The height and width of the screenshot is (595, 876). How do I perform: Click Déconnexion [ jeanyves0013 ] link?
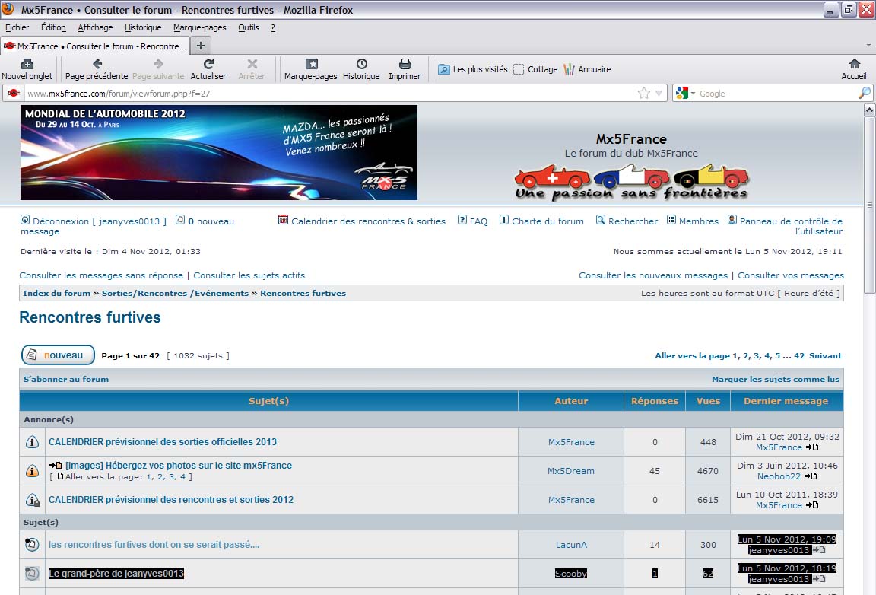100,221
